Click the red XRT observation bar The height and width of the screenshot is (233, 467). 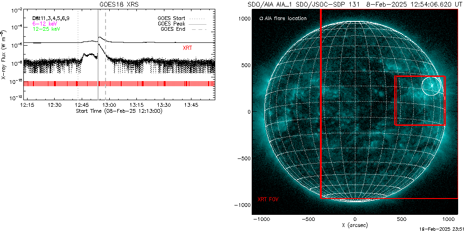(119, 83)
